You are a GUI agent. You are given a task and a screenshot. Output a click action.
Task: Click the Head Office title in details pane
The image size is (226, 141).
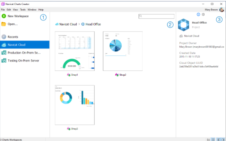tap(199, 23)
